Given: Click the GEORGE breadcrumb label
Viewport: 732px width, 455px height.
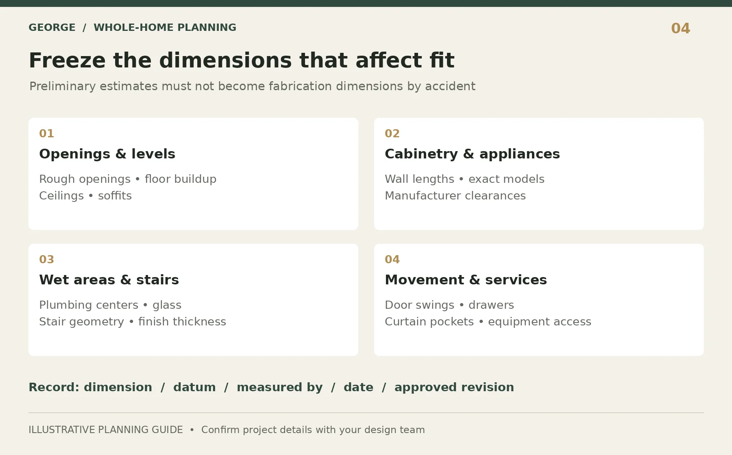Looking at the screenshot, I should point(52,28).
